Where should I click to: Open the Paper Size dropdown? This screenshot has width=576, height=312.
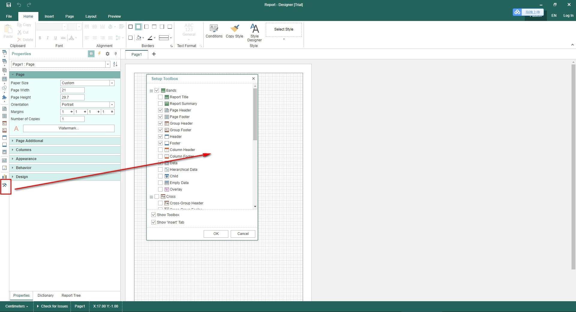point(112,83)
